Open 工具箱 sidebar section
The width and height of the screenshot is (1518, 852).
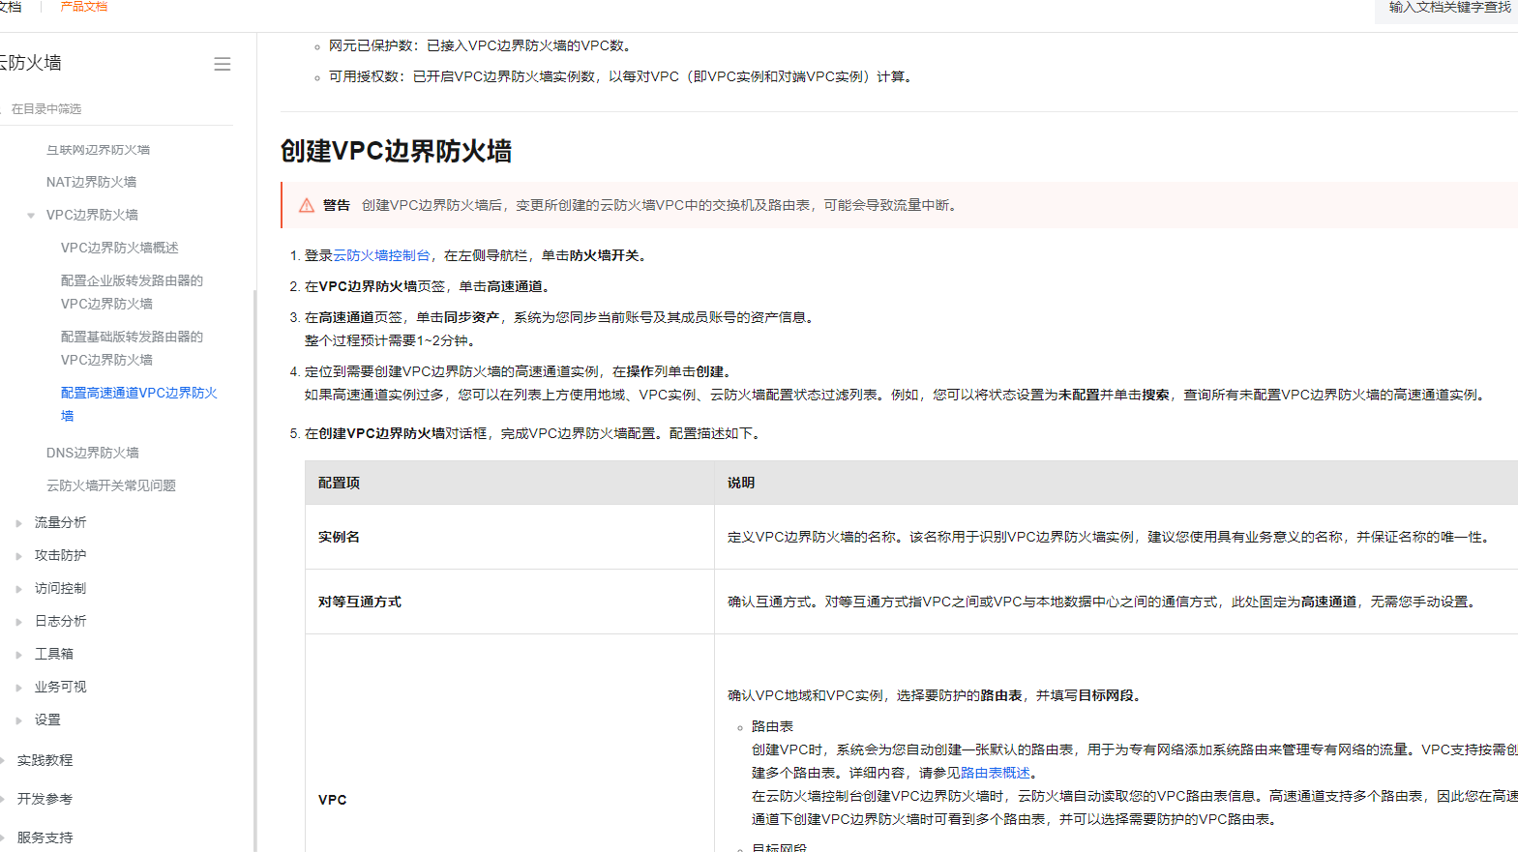point(54,654)
